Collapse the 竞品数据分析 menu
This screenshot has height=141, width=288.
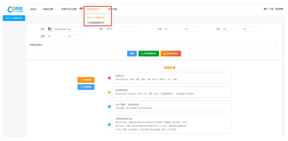[95, 9]
